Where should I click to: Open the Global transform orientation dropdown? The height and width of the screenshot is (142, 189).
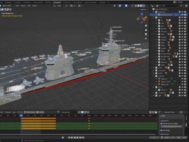coord(59,6)
